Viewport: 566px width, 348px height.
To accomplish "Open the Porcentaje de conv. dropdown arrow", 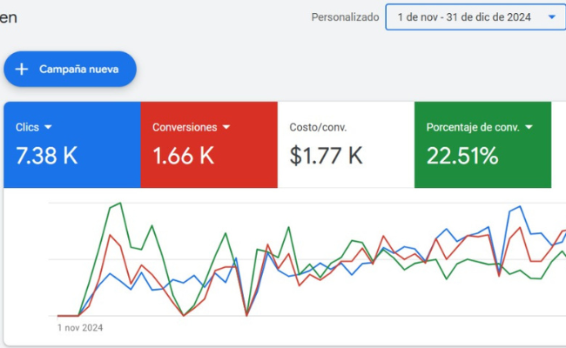I will tap(528, 127).
